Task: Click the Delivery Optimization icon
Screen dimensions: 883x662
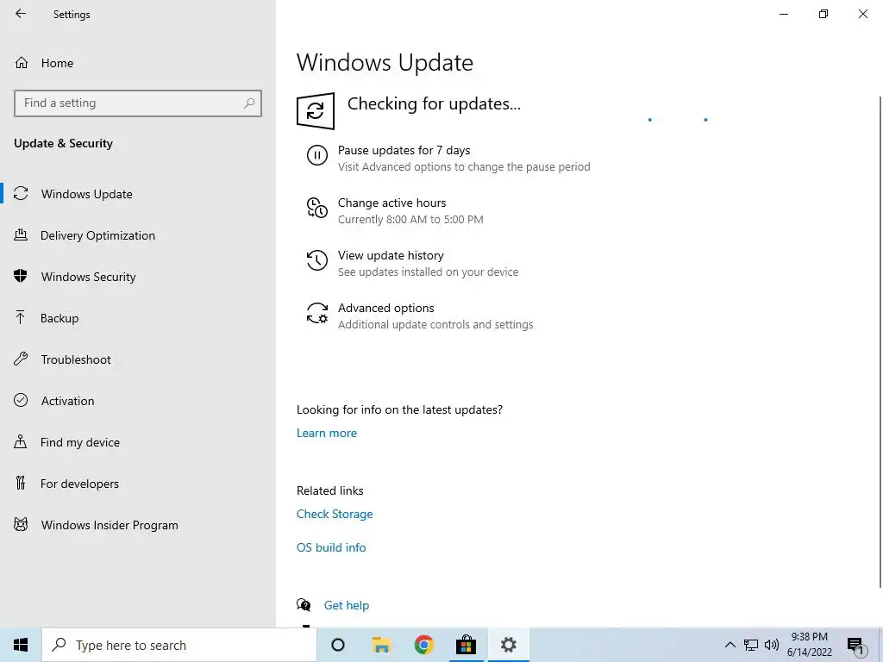Action: tap(21, 234)
